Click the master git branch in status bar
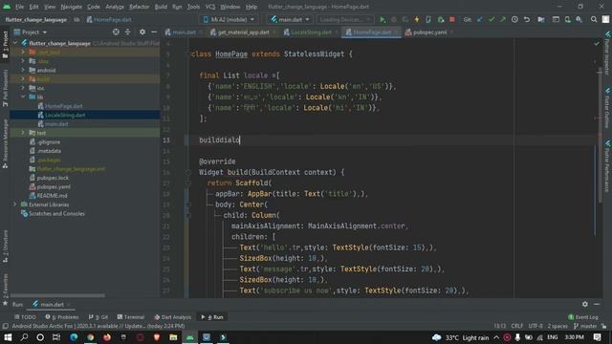The image size is (612, 344). 585,326
